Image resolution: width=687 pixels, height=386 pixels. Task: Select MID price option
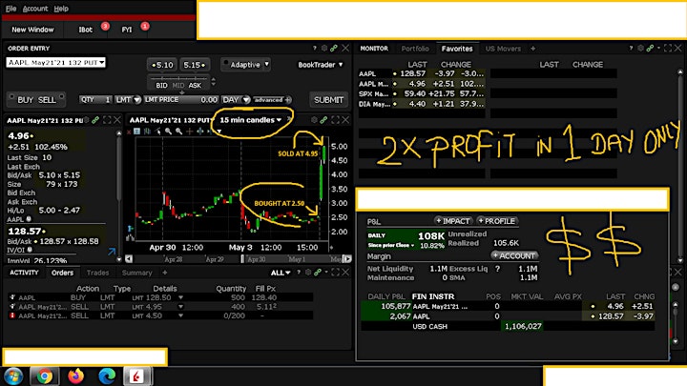point(178,86)
